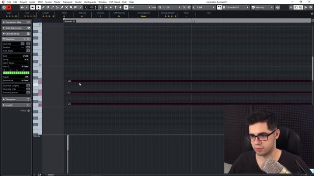The height and width of the screenshot is (176, 314).
Task: Enable Acoustic Feedback speaker icon
Action: coord(32,7)
